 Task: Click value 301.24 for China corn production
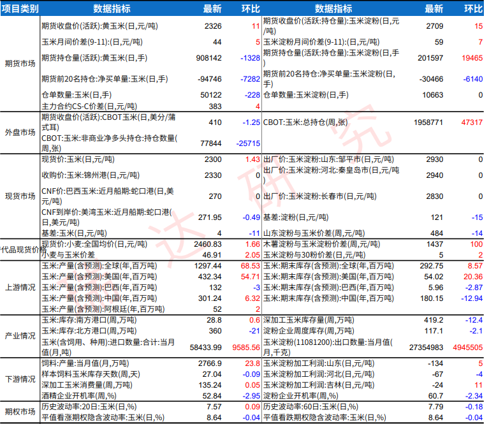(x=210, y=298)
